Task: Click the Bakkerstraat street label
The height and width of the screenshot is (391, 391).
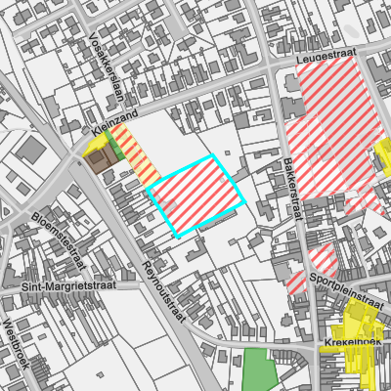Action: 293,189
